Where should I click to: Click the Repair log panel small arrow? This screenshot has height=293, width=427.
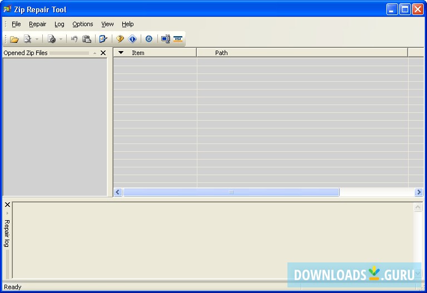(7, 213)
